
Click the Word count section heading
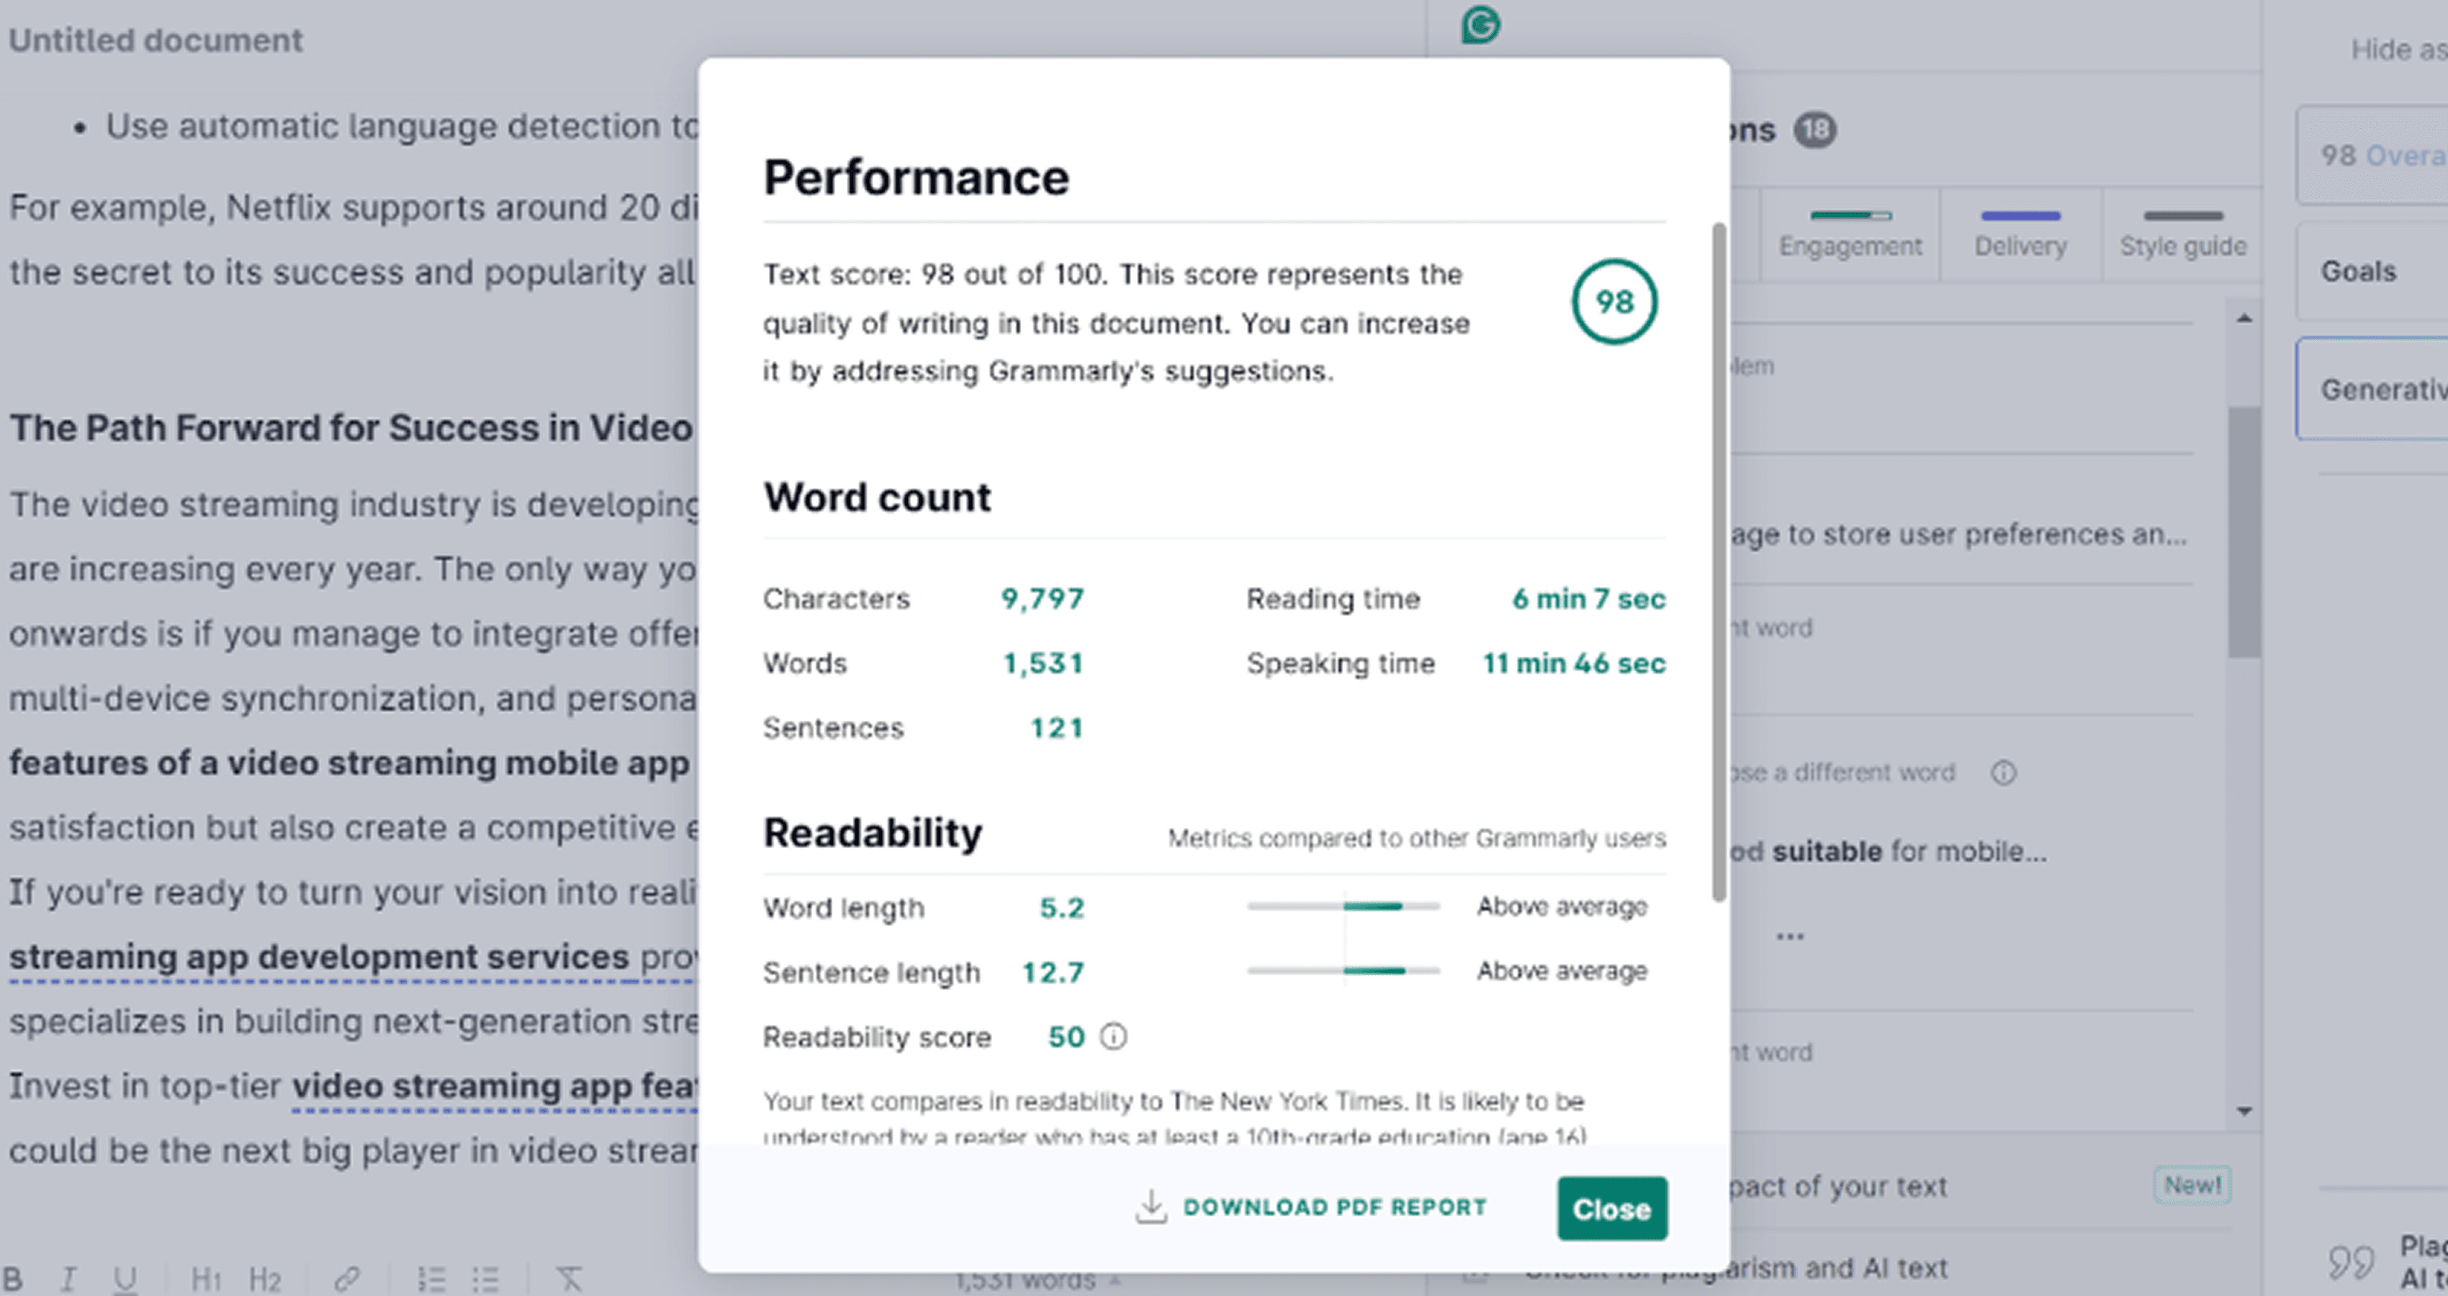point(877,497)
